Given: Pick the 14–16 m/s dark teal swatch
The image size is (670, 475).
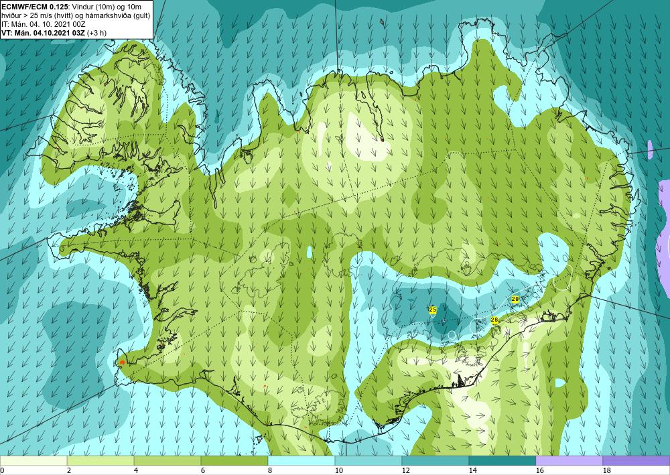Looking at the screenshot, I should coord(502,461).
